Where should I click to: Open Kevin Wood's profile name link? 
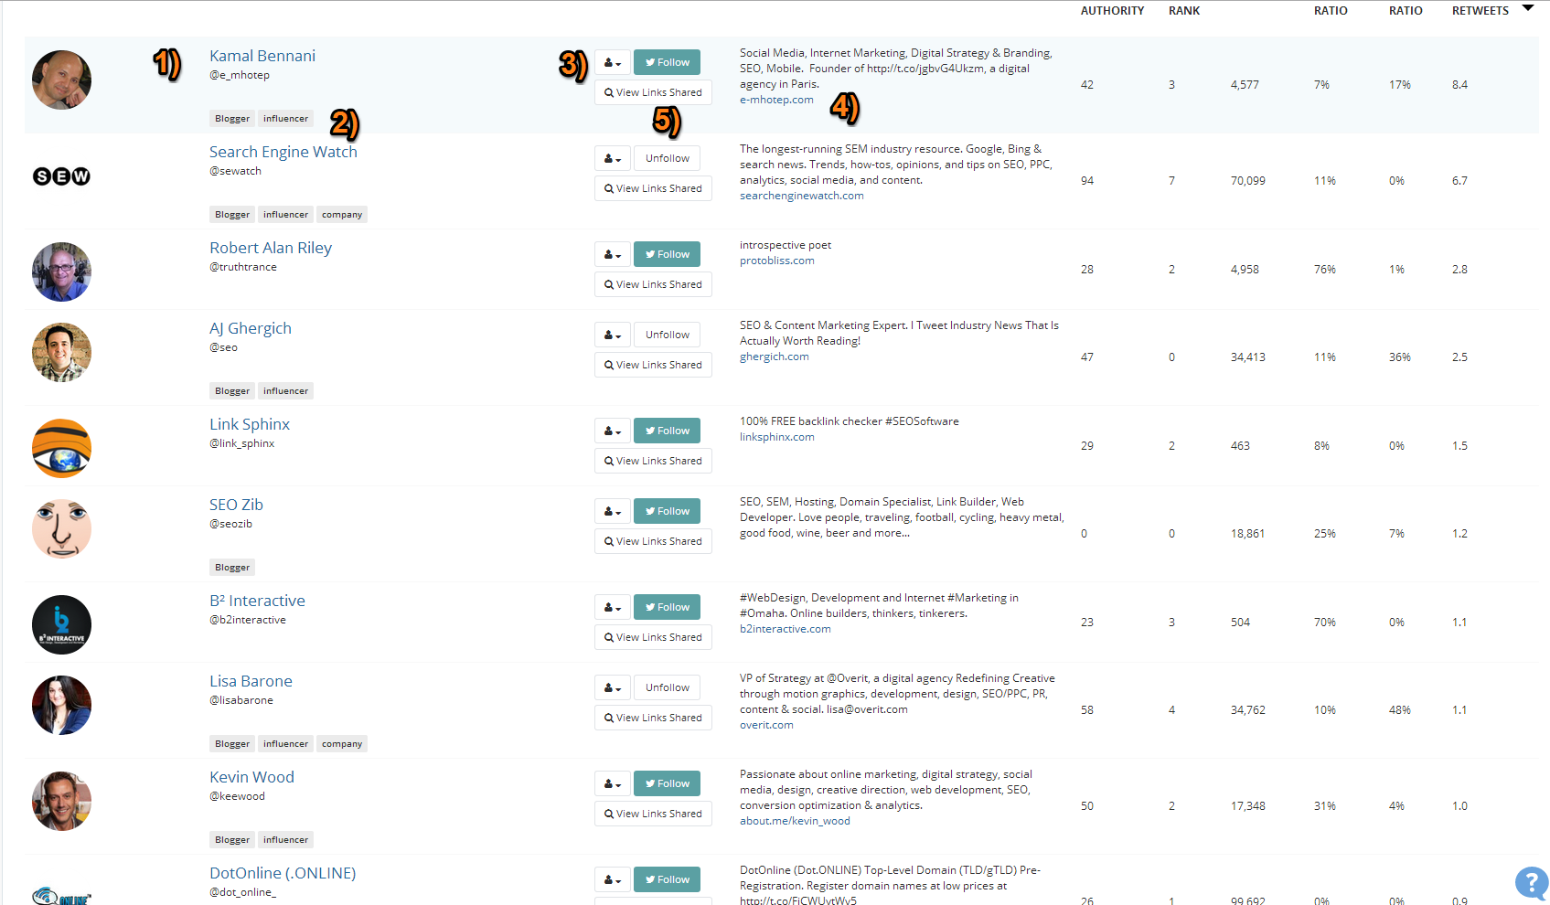pyautogui.click(x=251, y=777)
